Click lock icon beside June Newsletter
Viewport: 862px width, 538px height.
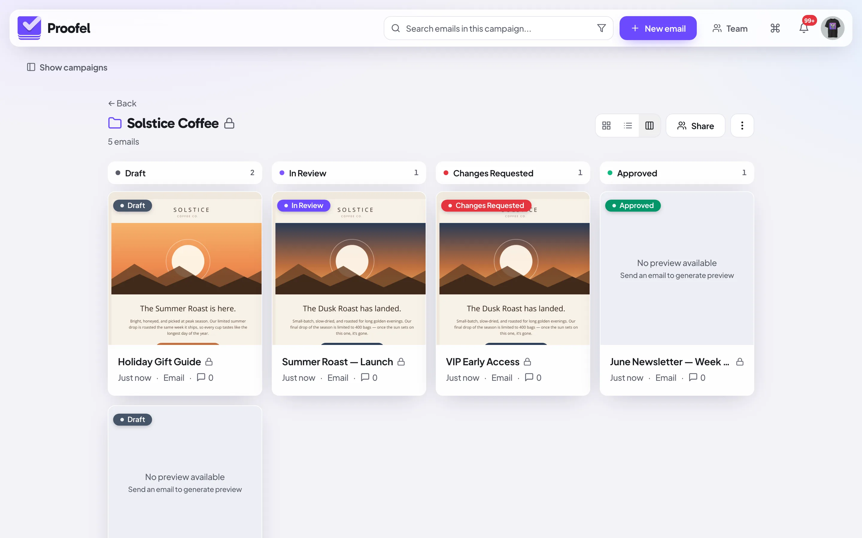(x=740, y=362)
